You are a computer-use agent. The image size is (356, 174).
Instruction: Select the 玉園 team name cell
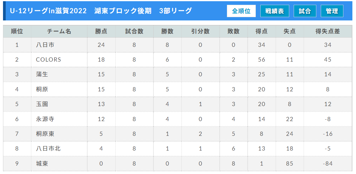pos(59,104)
